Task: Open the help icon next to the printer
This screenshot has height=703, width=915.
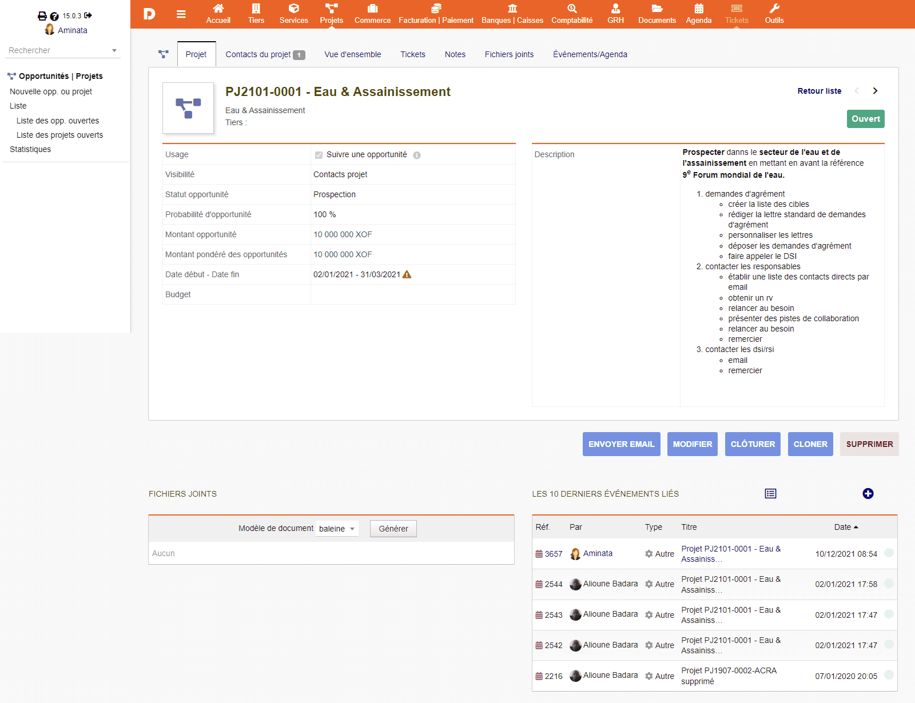Action: [x=54, y=16]
